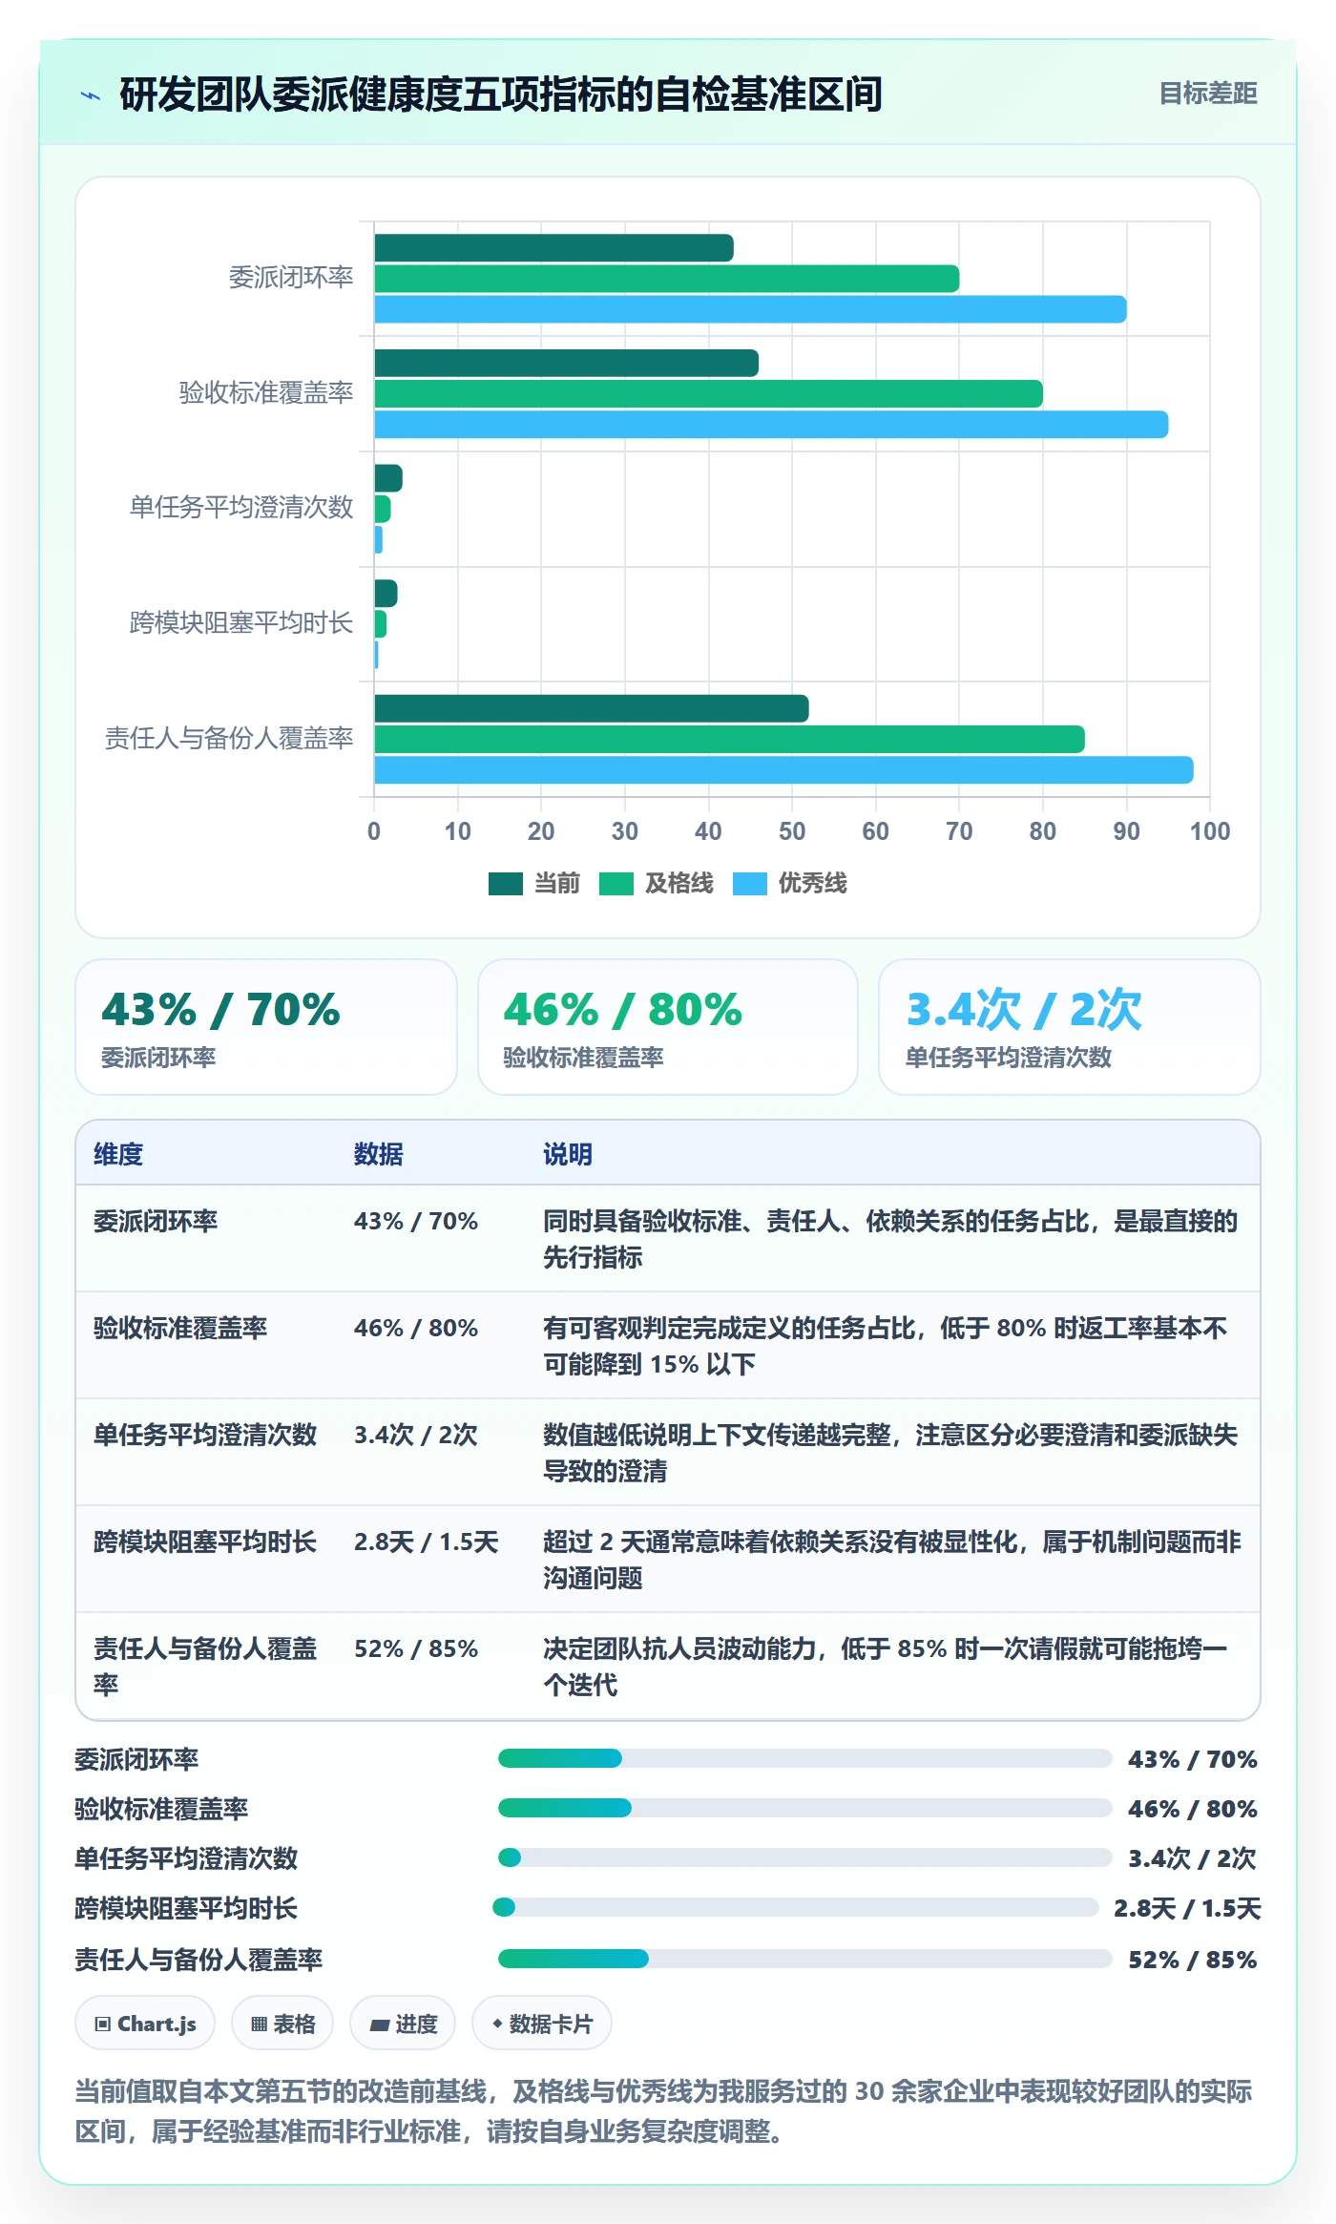Click the lightning icon beside the title
This screenshot has width=1336, height=2224.
91,94
